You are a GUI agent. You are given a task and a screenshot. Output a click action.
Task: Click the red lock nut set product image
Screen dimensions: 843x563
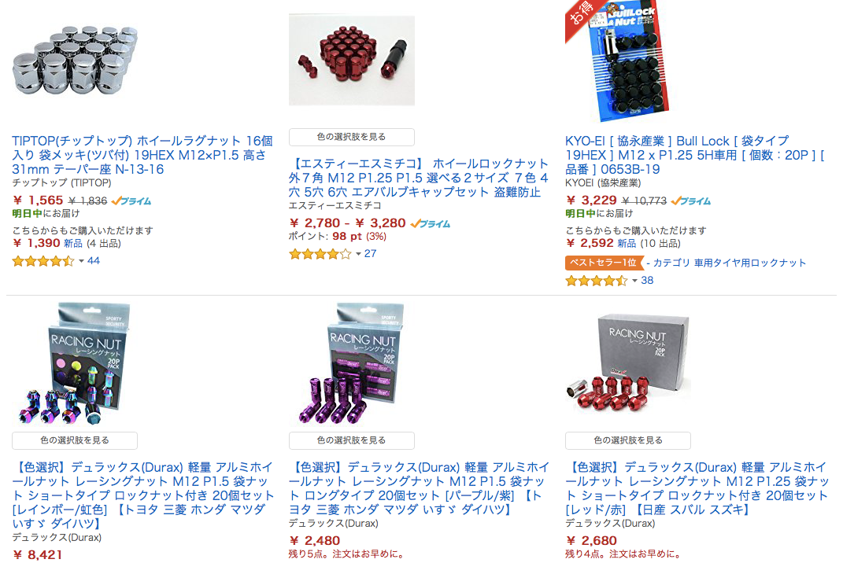pyautogui.click(x=352, y=61)
